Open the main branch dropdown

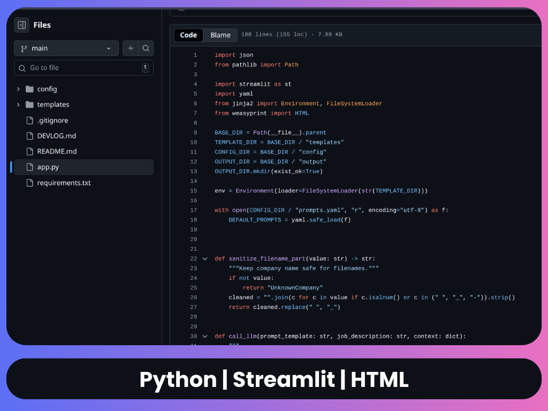coord(66,48)
